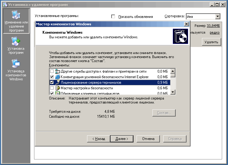The image size is (228, 165).
Task: Click the component list scroll up arrow
Action: 173,71
